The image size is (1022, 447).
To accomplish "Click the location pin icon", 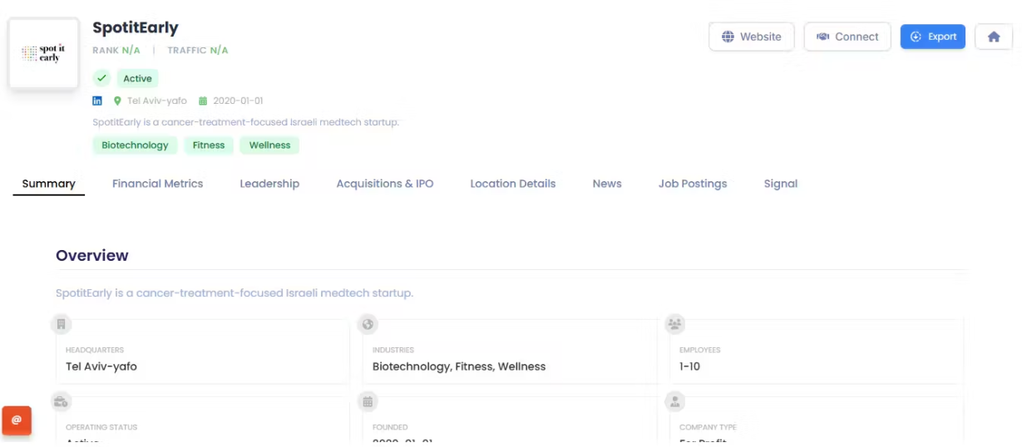I will coord(117,101).
